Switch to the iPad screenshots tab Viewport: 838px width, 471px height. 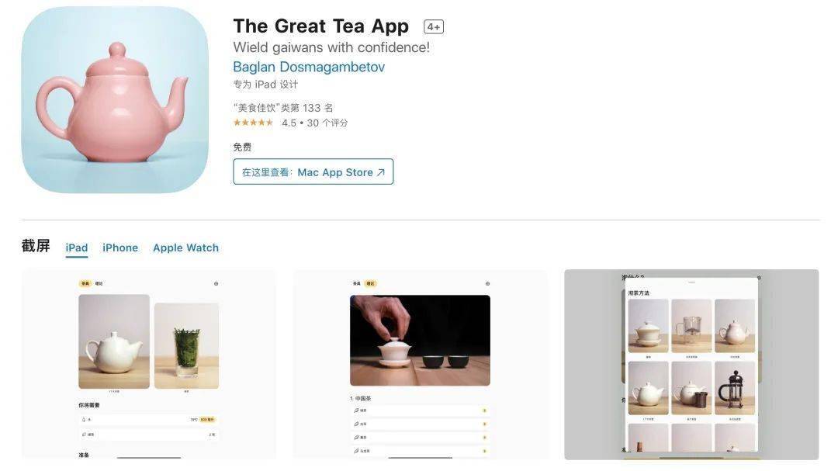(76, 248)
